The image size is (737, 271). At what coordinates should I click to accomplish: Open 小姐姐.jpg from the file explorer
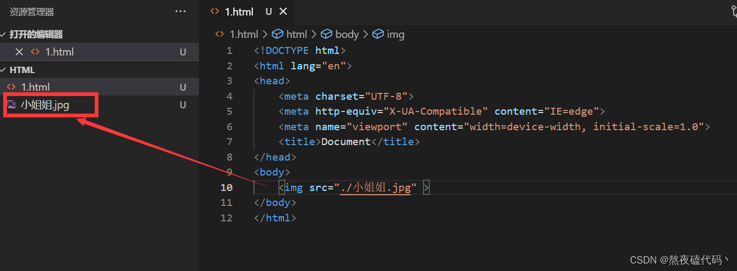45,105
